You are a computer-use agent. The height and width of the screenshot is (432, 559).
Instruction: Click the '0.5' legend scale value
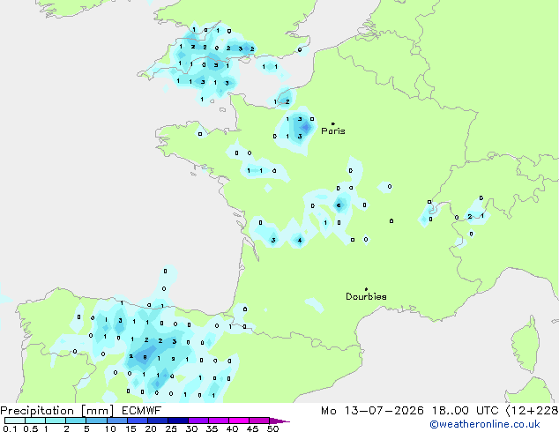point(31,428)
